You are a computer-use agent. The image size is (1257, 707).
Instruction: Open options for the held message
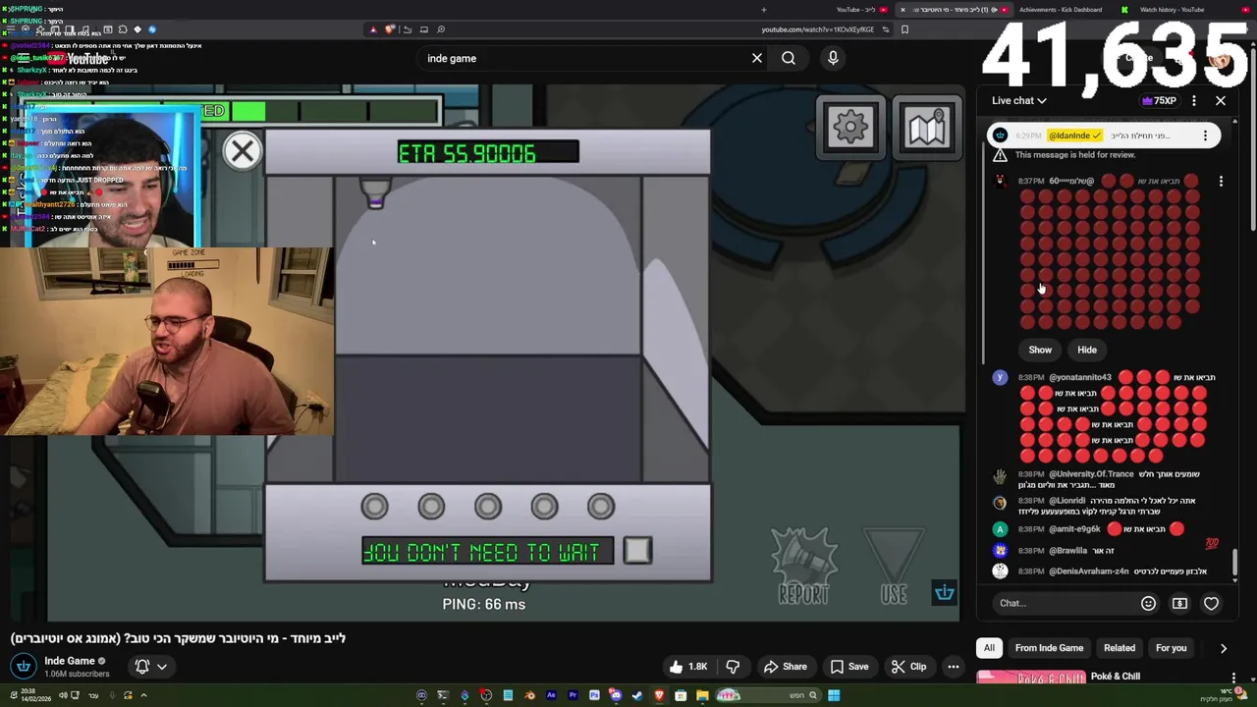click(x=1221, y=181)
